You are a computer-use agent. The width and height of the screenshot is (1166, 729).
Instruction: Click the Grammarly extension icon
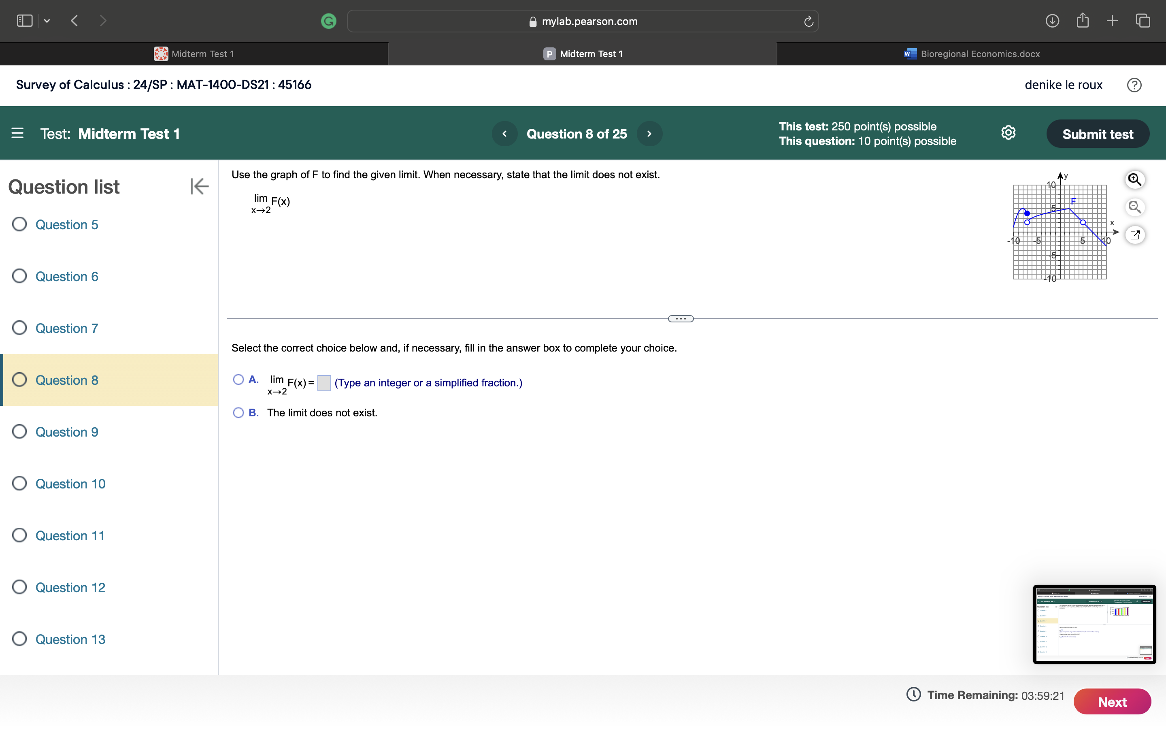click(x=329, y=21)
